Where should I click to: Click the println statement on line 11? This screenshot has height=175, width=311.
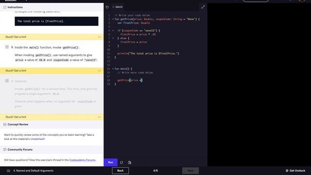click(148, 53)
